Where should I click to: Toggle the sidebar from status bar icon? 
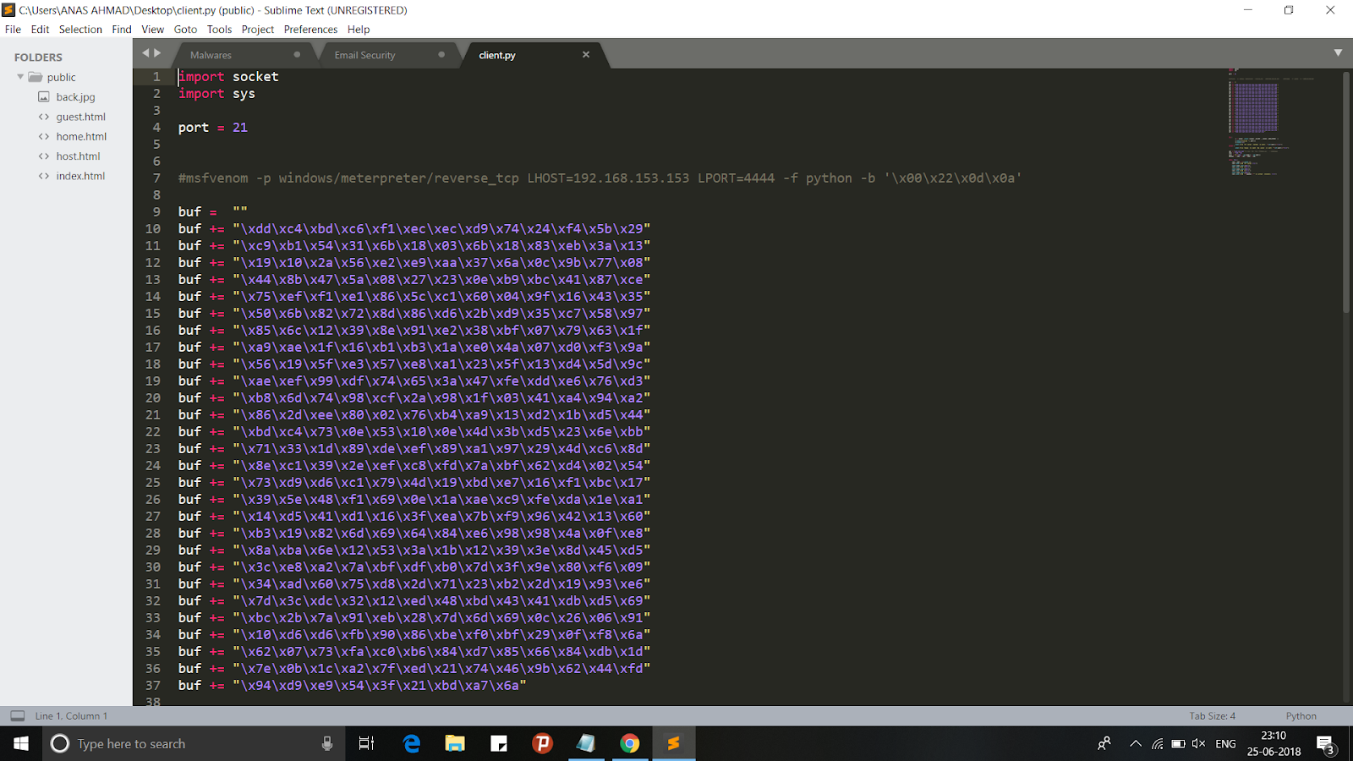click(17, 715)
